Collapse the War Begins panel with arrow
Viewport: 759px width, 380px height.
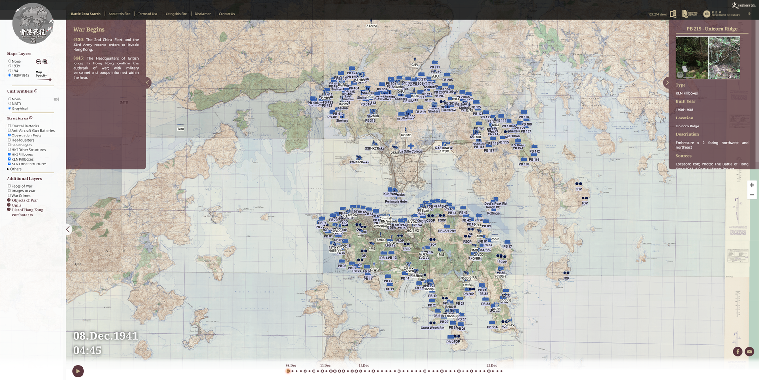coord(148,82)
